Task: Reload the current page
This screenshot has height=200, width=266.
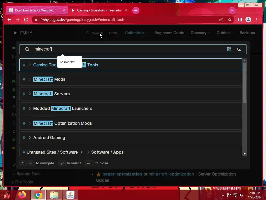Action: pos(26,20)
